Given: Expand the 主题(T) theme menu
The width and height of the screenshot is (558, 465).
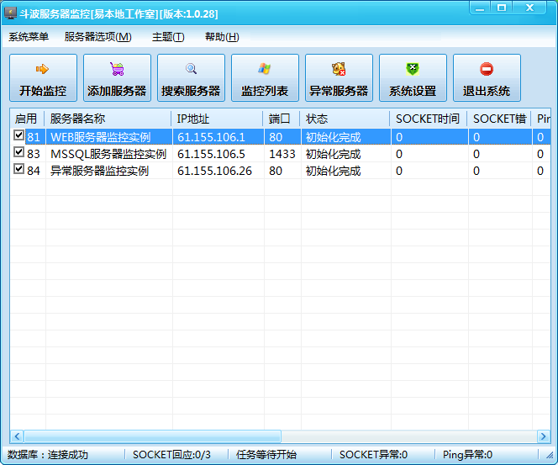Looking at the screenshot, I should point(168,37).
